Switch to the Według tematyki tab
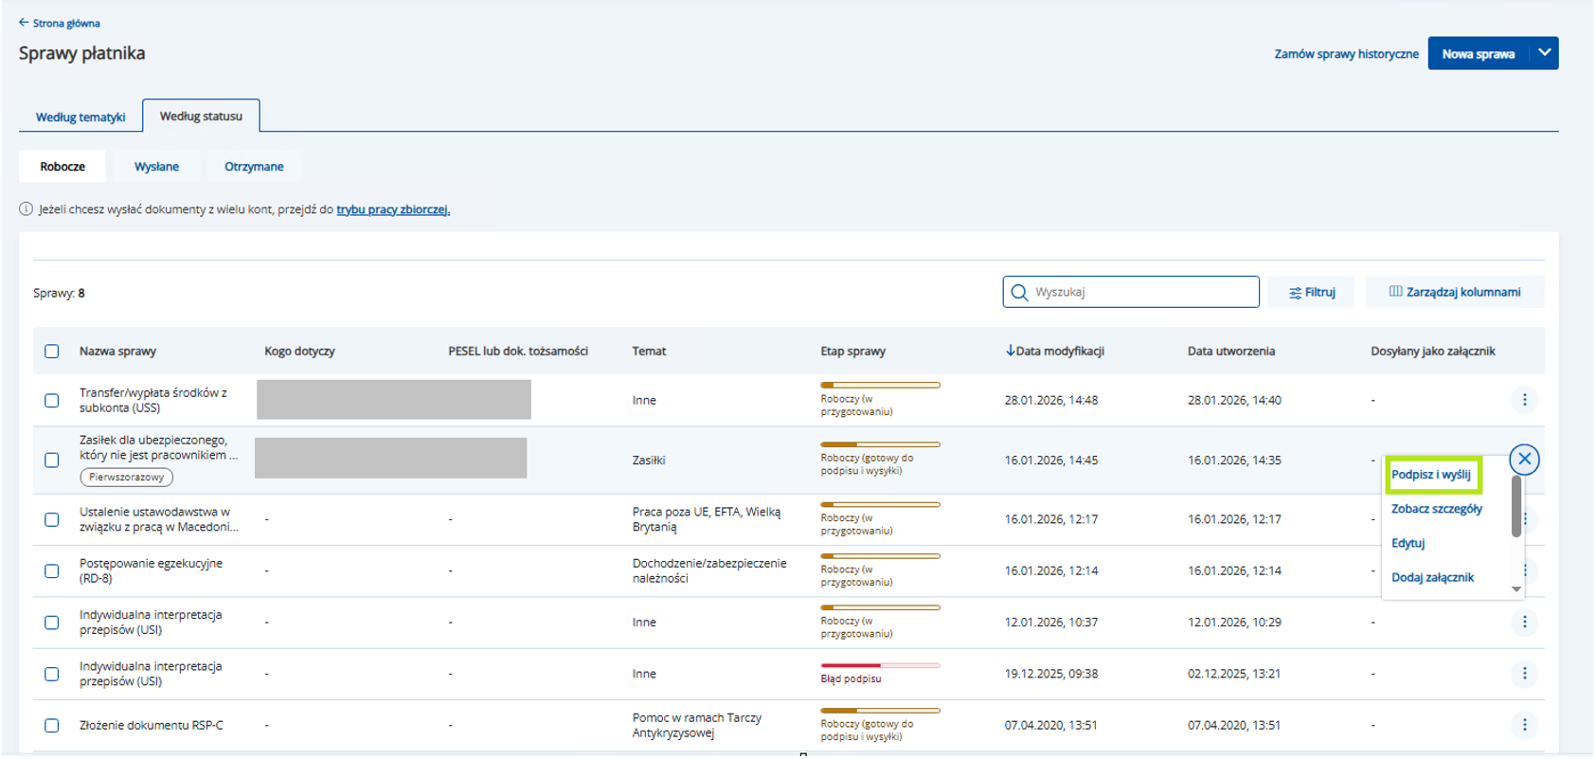 coord(81,117)
